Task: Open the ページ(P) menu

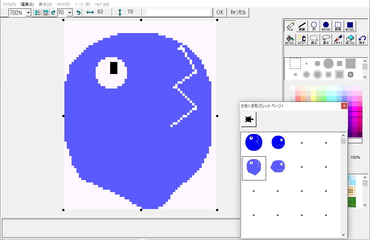Action: pyautogui.click(x=82, y=4)
